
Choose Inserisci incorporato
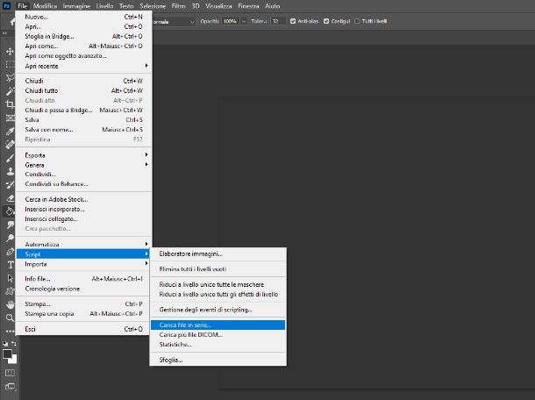point(83,209)
